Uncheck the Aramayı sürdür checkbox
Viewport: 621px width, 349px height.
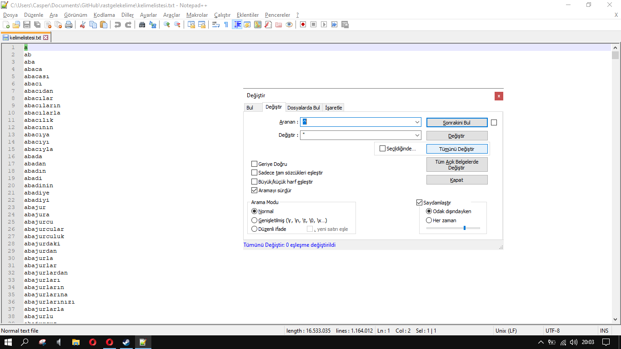click(255, 190)
